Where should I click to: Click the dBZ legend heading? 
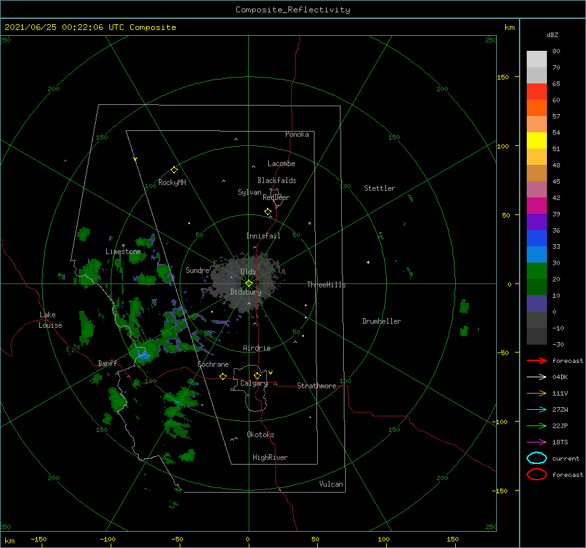(x=552, y=35)
